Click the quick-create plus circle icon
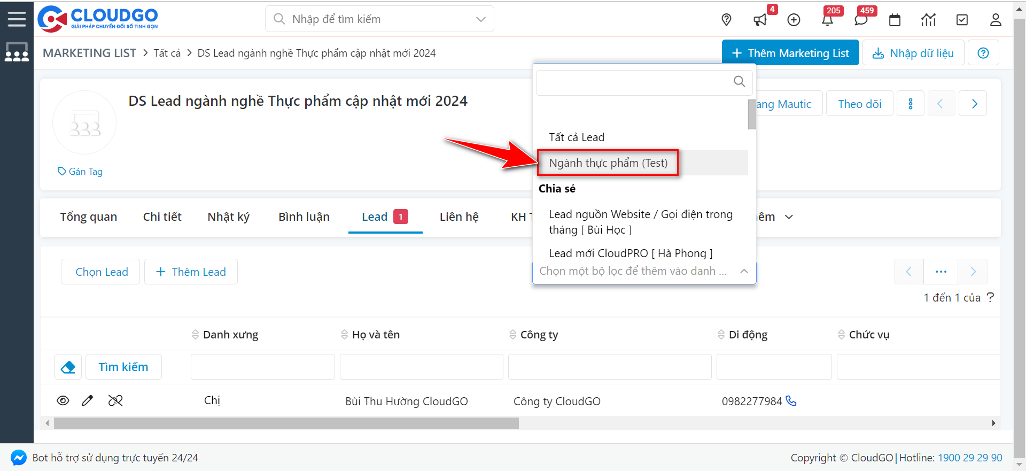 tap(794, 20)
